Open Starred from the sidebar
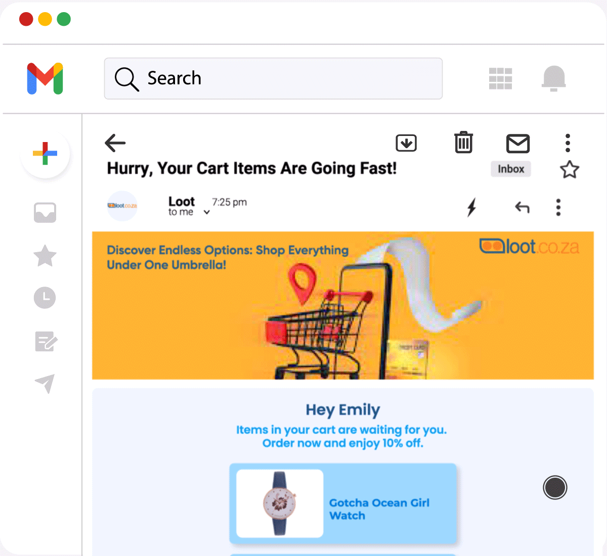This screenshot has width=607, height=556. tap(45, 255)
